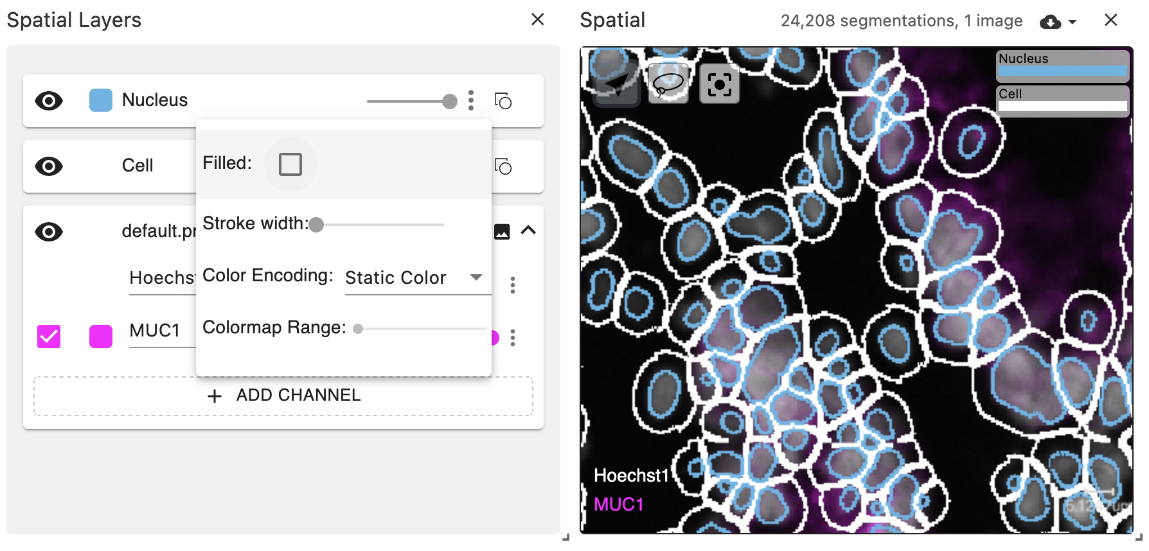Open the Hoechst channel three-dot menu

click(513, 286)
